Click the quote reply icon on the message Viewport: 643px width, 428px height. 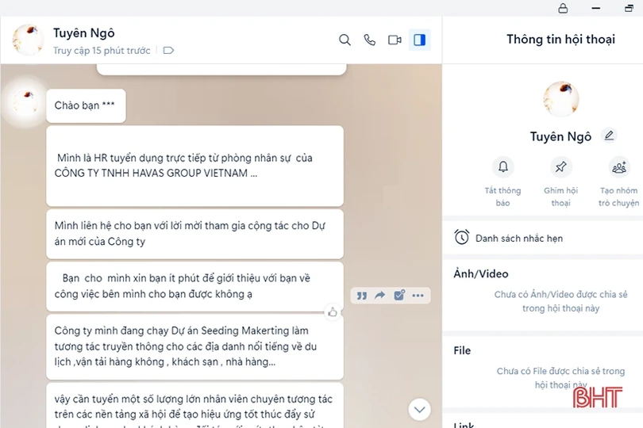click(x=361, y=296)
